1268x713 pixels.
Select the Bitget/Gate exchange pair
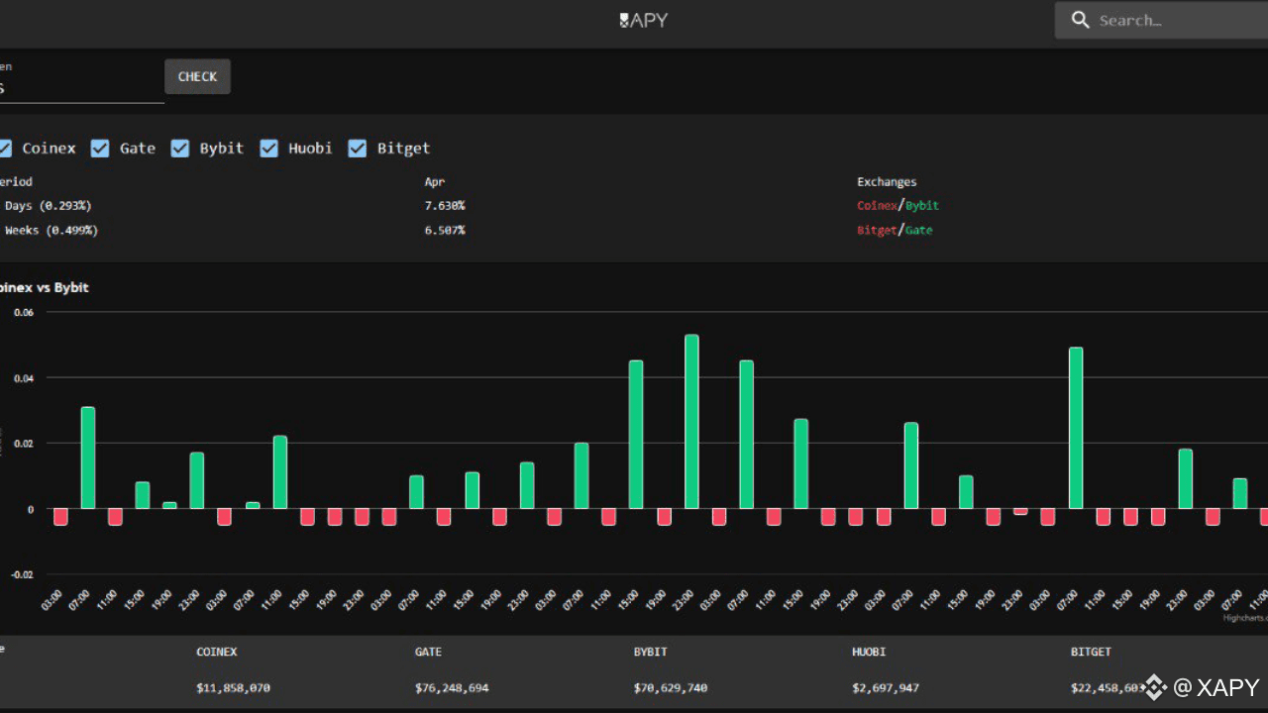point(895,229)
